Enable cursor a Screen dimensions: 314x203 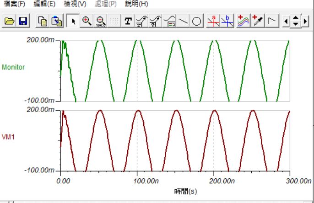pyautogui.click(x=213, y=21)
